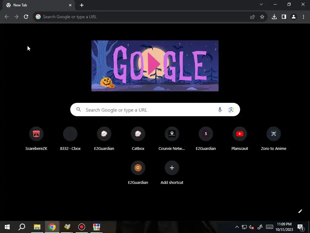
Task: Open the clock showing 11:09 PM
Action: pos(284,227)
